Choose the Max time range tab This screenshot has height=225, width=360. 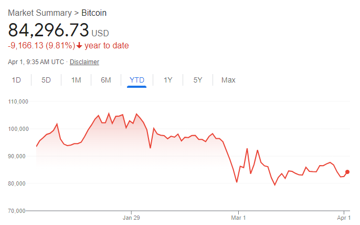pyautogui.click(x=228, y=80)
